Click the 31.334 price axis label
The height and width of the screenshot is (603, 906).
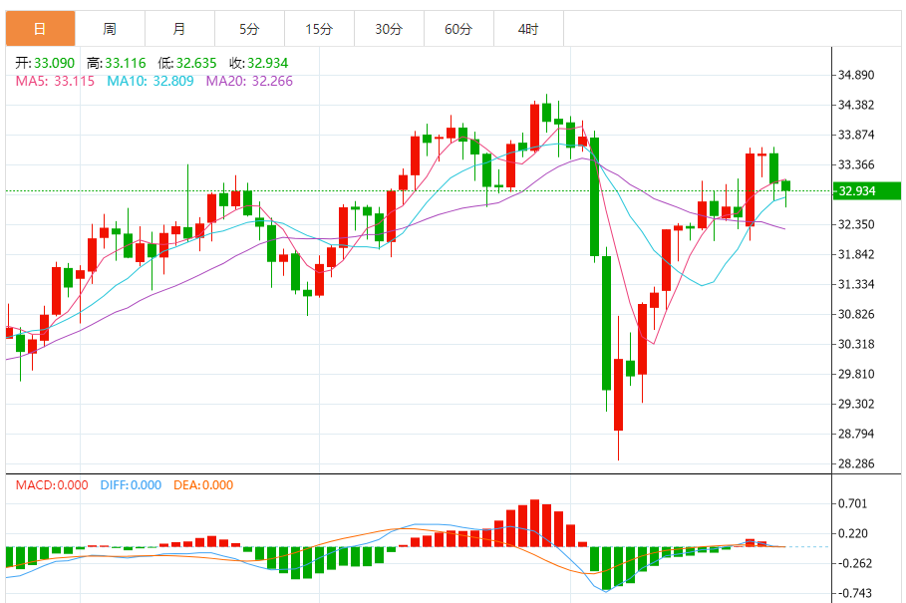[856, 284]
